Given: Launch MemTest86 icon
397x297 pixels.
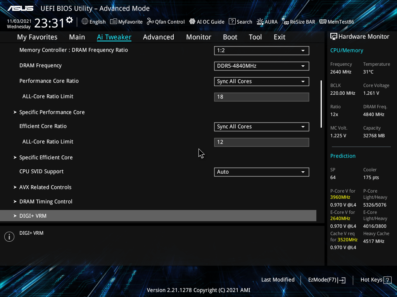Looking at the screenshot, I should click(x=323, y=22).
